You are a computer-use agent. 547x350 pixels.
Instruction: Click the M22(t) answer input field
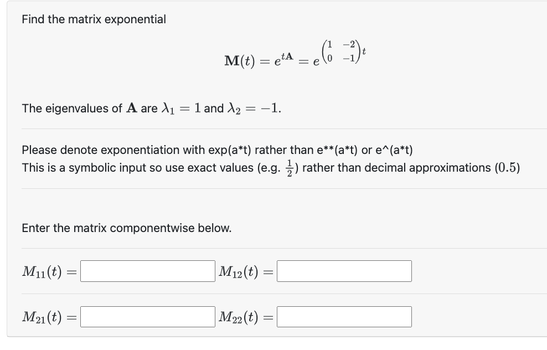coord(344,316)
